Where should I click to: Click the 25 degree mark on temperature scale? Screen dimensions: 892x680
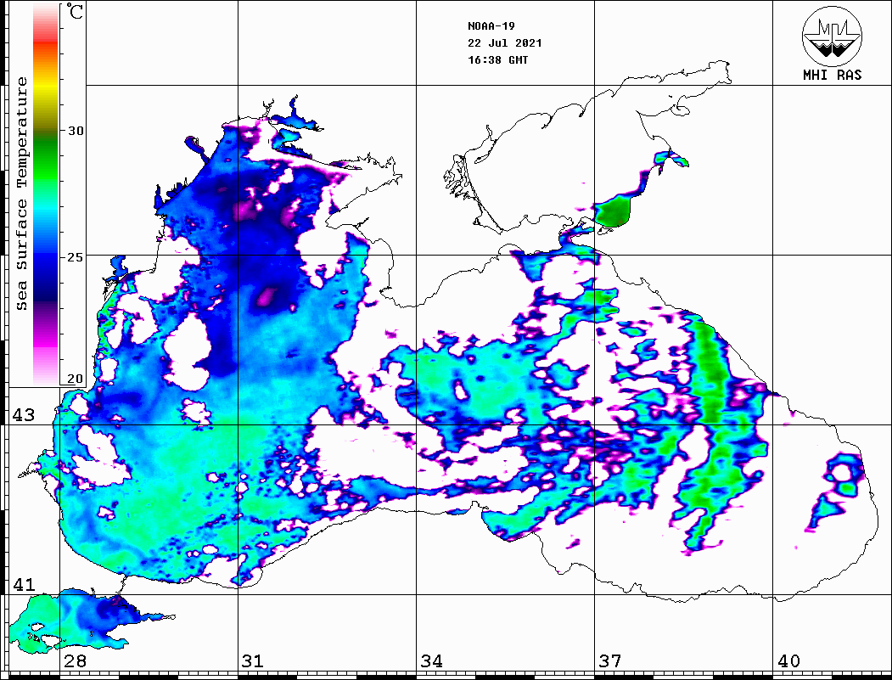(x=75, y=257)
